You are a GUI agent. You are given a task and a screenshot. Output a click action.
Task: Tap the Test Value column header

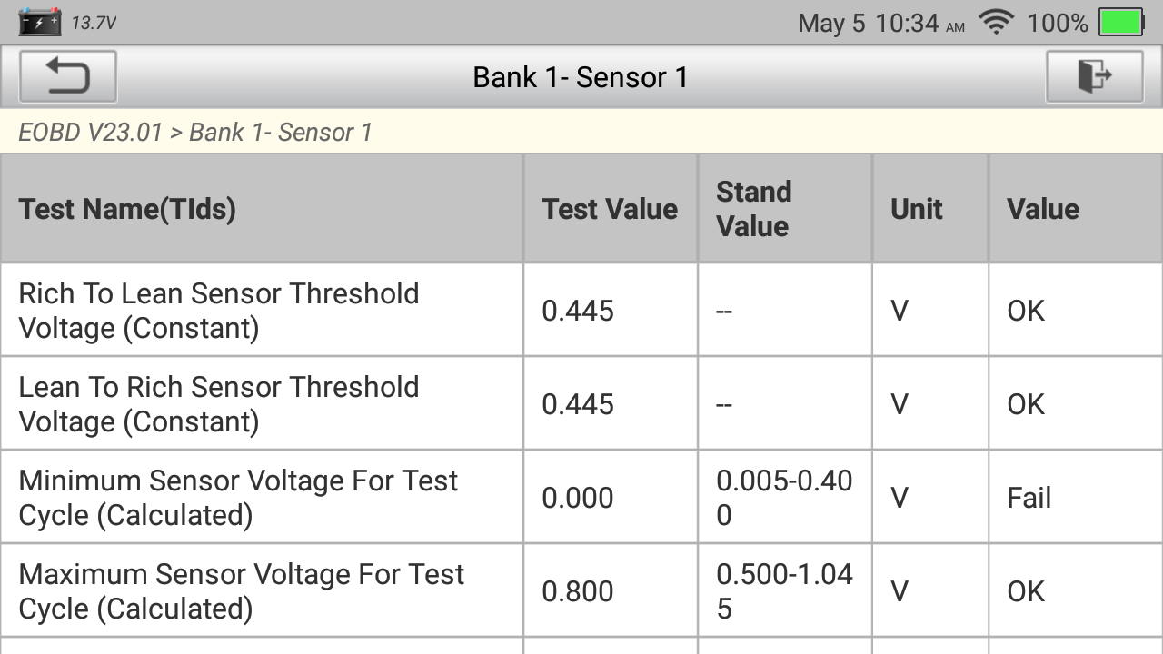click(610, 209)
